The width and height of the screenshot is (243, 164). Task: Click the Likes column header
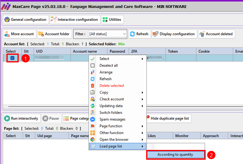tap(159, 136)
